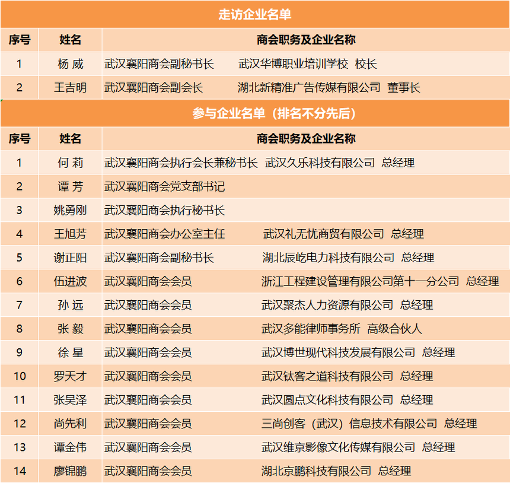Select the company '湖北京鹏科技有限公司'
Screen dimensions: 510x483
[316, 471]
